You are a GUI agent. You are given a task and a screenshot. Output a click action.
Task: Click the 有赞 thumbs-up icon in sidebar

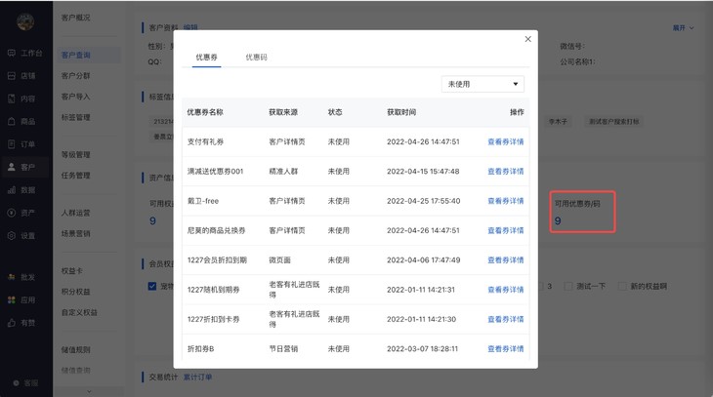point(12,323)
